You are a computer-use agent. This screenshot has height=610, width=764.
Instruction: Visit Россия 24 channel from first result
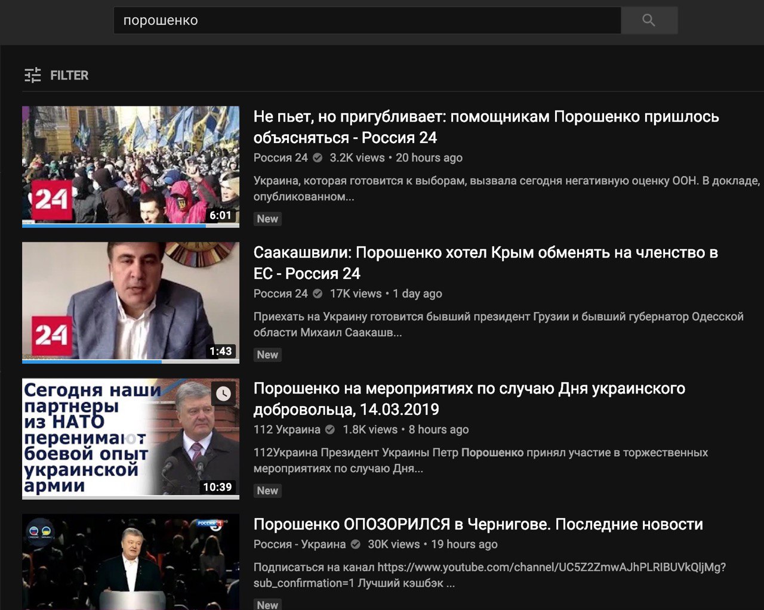point(281,158)
